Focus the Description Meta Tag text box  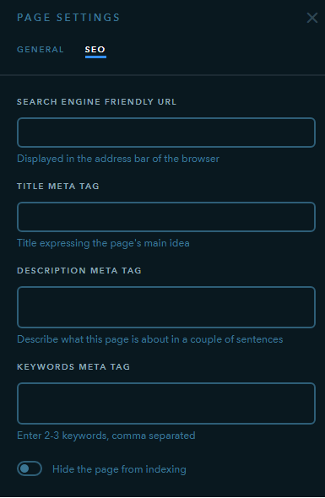[166, 307]
